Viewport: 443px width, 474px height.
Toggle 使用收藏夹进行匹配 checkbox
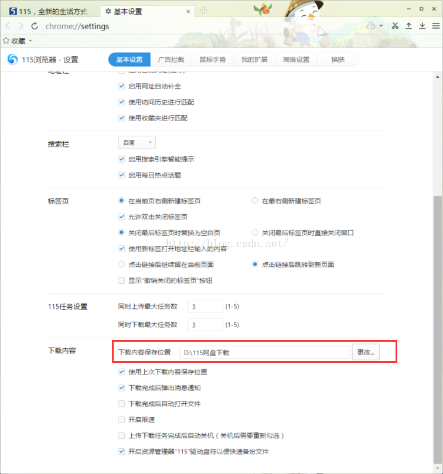point(121,118)
